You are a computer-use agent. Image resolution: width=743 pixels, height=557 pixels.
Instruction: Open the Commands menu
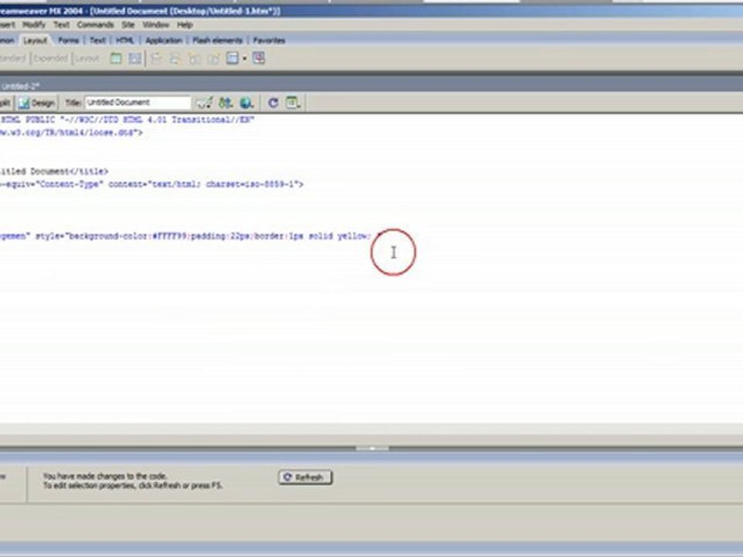[95, 25]
